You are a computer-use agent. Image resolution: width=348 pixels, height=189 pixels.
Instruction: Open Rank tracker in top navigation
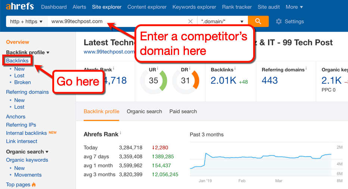[237, 7]
